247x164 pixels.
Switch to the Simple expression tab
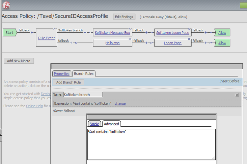(x=94, y=124)
